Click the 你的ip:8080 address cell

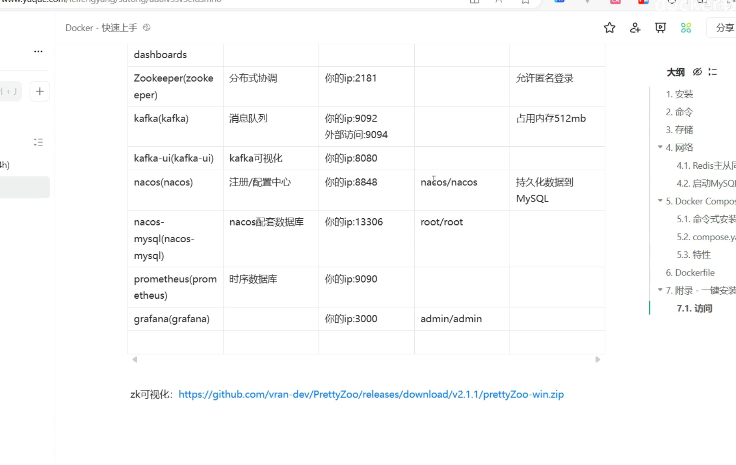pos(366,158)
